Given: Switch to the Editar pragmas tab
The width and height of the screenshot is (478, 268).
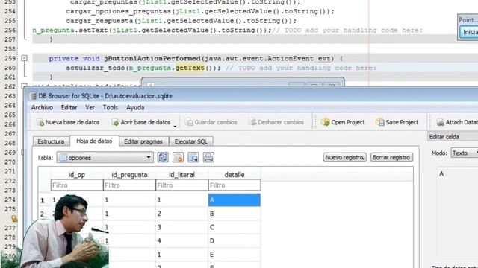Looking at the screenshot, I should click(x=143, y=141).
